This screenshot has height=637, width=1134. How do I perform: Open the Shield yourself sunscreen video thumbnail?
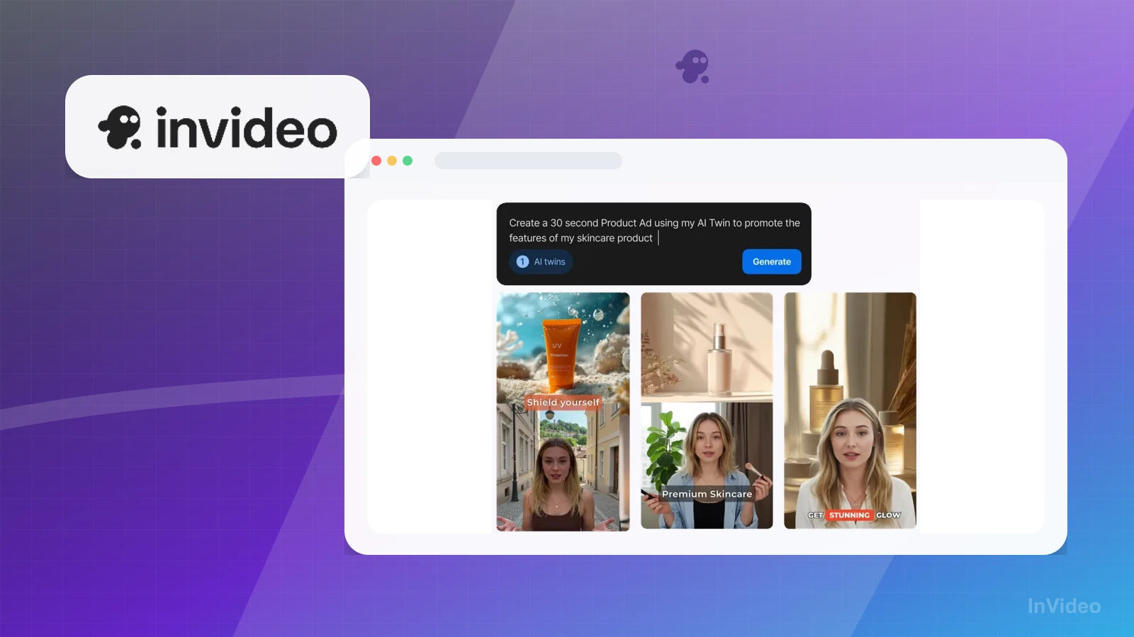pyautogui.click(x=563, y=411)
